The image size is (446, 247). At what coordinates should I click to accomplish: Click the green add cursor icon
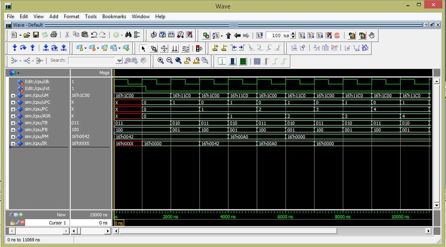tap(21, 215)
